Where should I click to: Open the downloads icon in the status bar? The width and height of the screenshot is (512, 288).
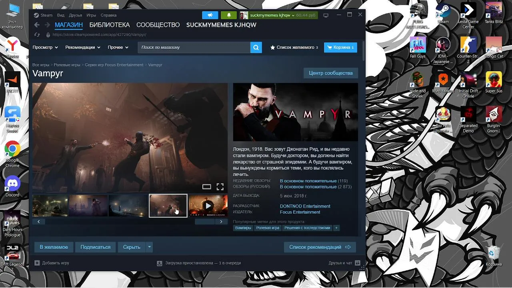point(160,263)
